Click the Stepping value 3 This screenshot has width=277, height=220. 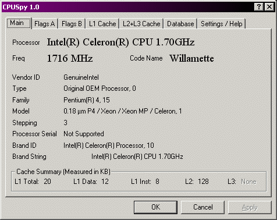click(x=65, y=123)
